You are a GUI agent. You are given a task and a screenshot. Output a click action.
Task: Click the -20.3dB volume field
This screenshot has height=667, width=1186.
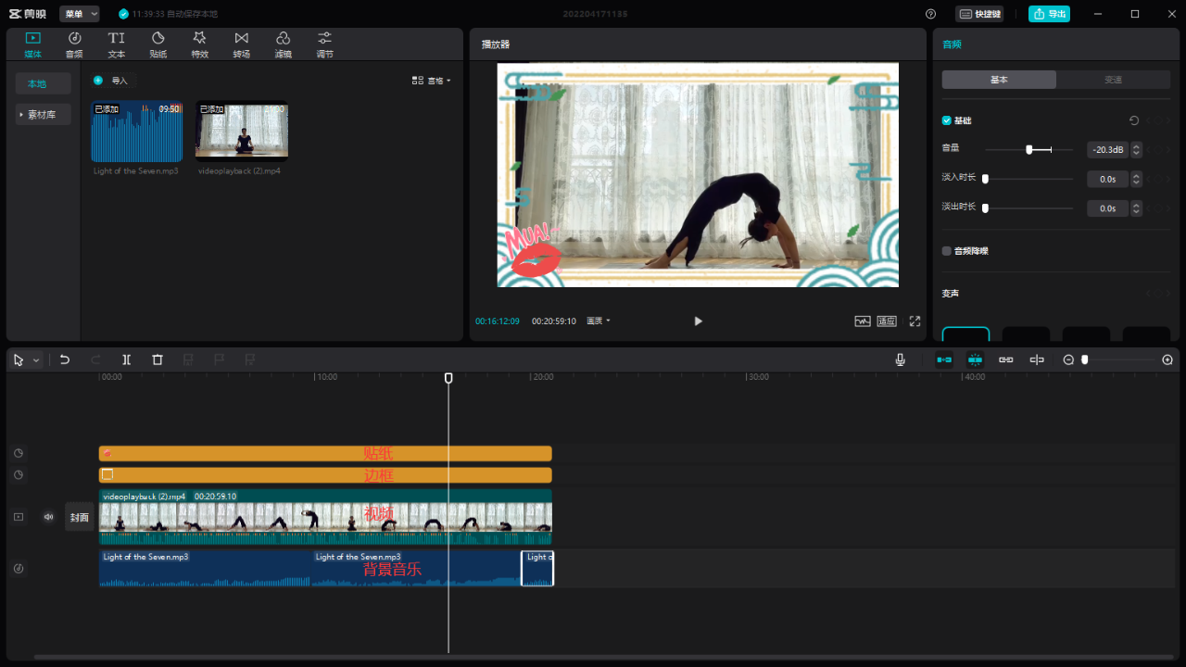(1107, 150)
